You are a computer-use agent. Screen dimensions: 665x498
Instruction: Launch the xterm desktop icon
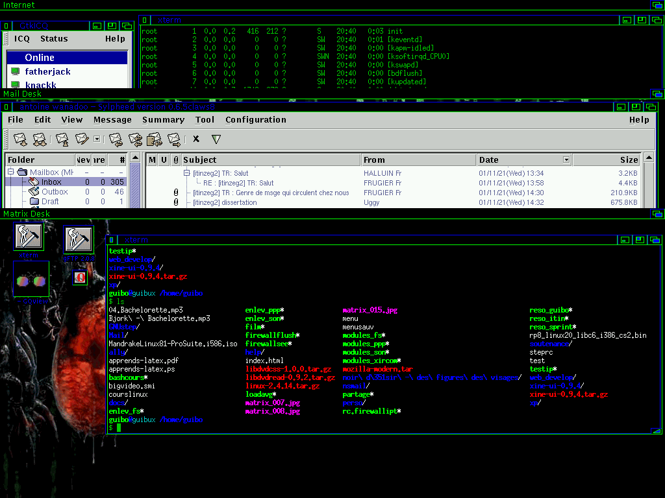click(x=29, y=236)
